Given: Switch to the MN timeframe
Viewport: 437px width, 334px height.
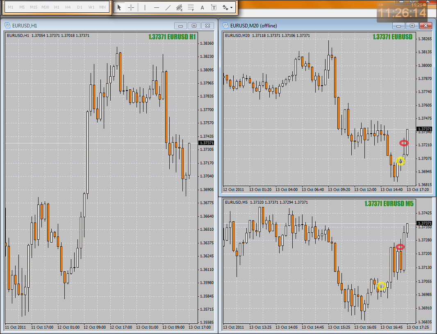Looking at the screenshot, I should (102, 7).
